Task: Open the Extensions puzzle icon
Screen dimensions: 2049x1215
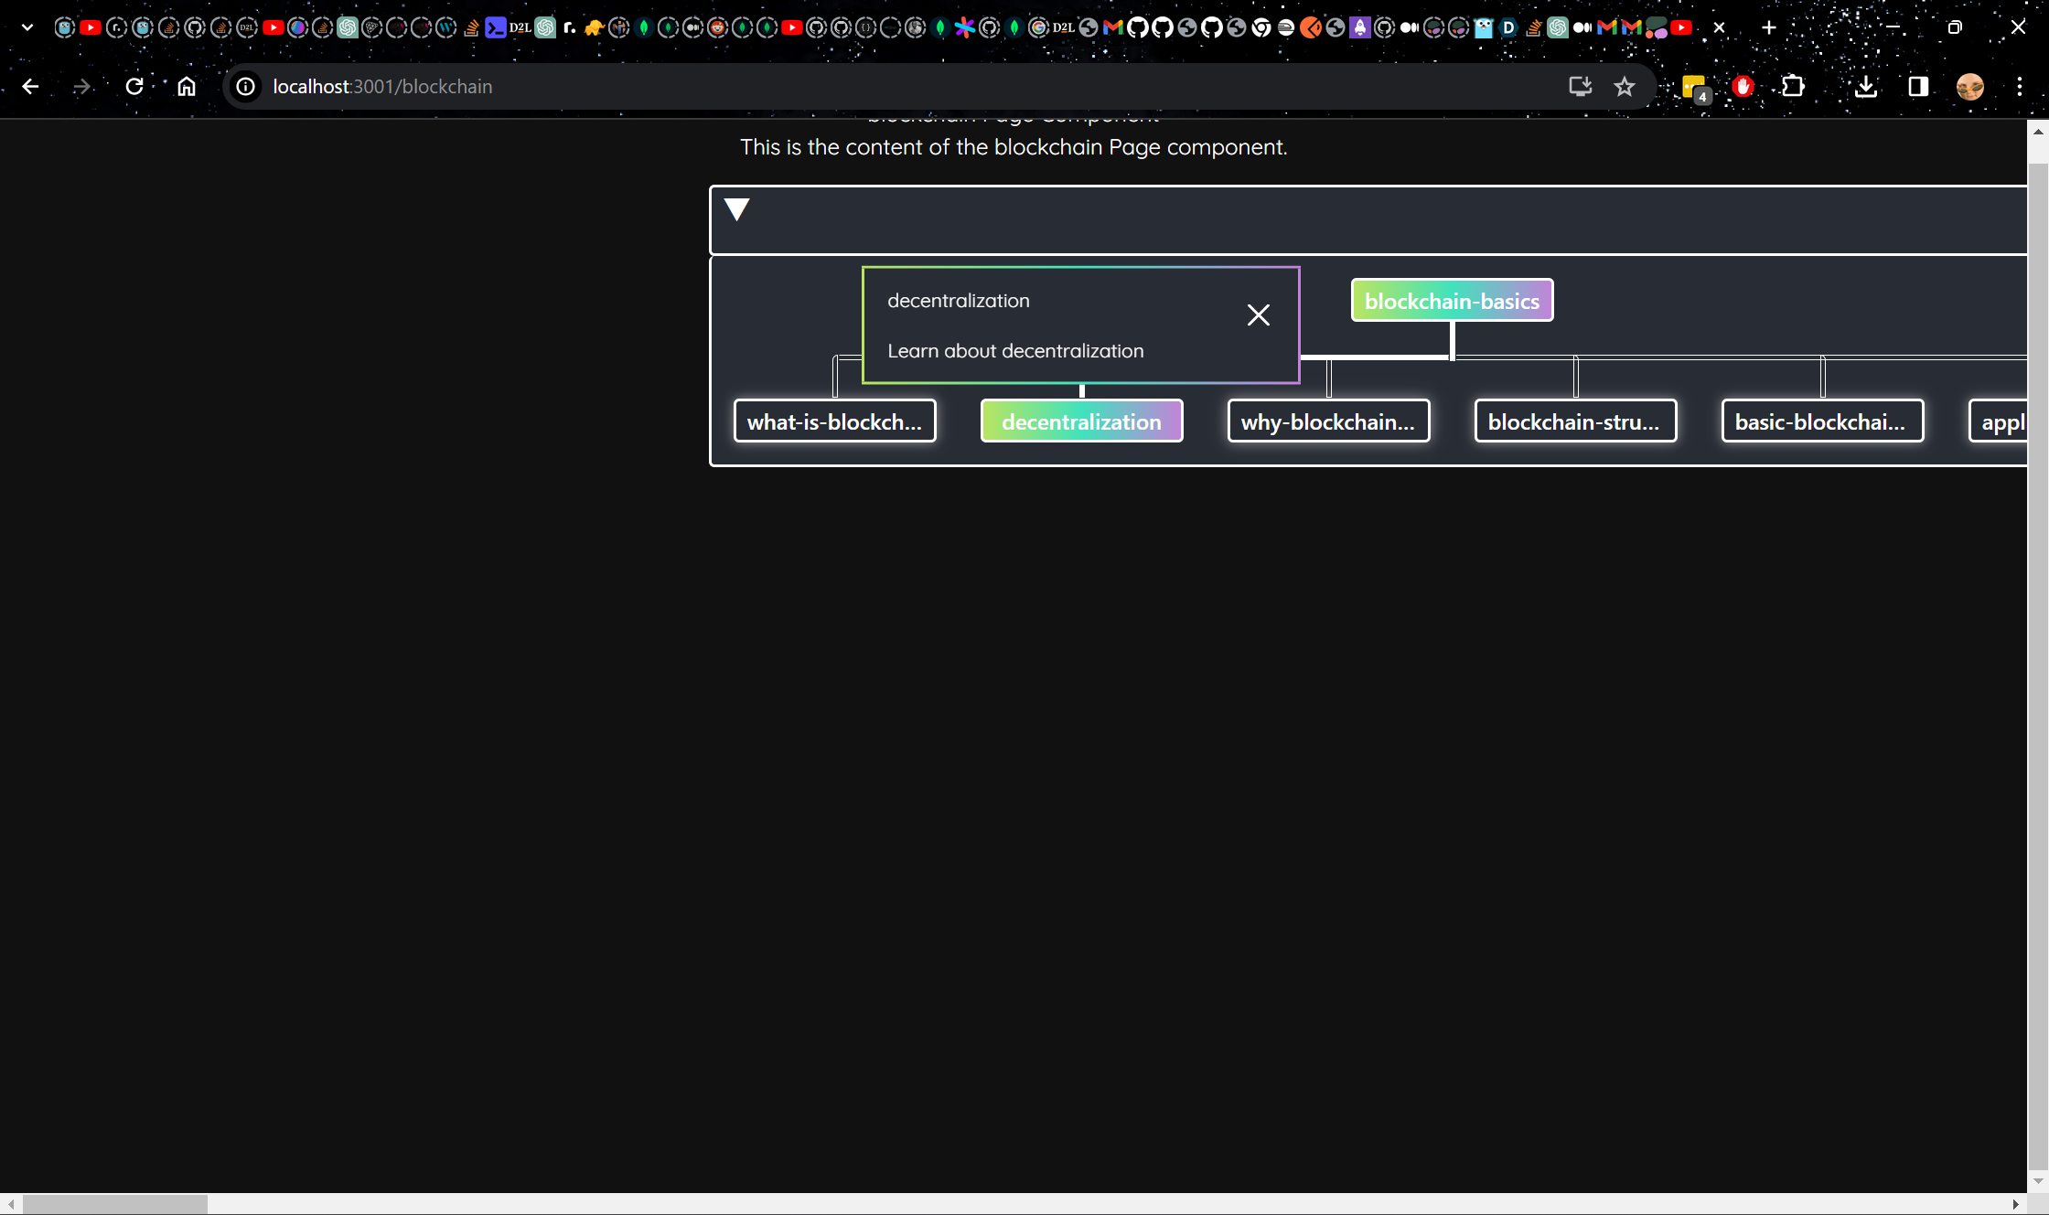Action: pos(1793,87)
